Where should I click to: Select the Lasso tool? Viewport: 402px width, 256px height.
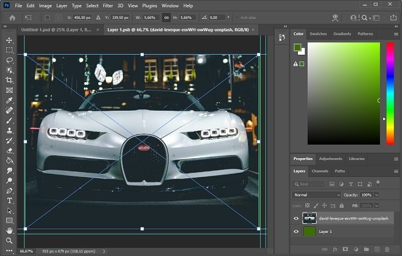coord(9,60)
